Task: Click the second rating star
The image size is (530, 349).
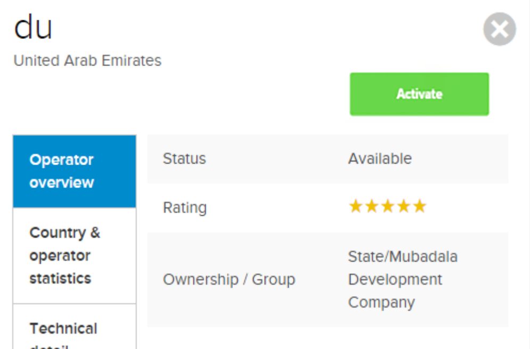Action: click(x=371, y=206)
